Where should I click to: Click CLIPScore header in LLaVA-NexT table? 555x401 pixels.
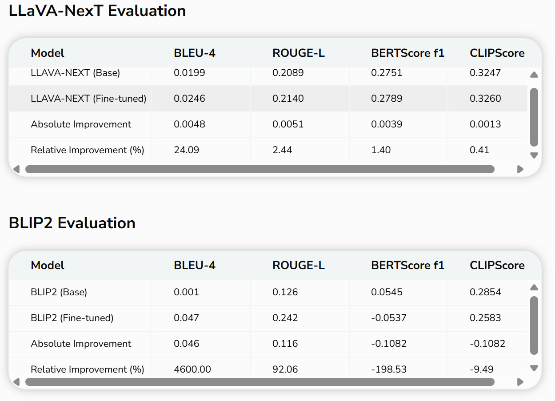(x=497, y=53)
